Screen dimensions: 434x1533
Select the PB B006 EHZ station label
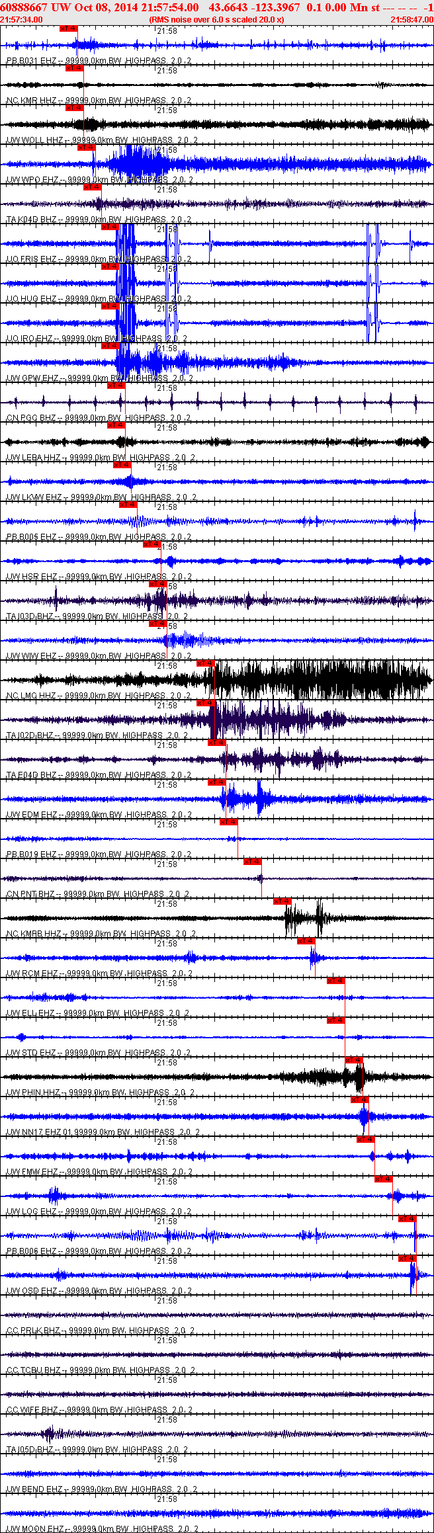coord(99,1251)
